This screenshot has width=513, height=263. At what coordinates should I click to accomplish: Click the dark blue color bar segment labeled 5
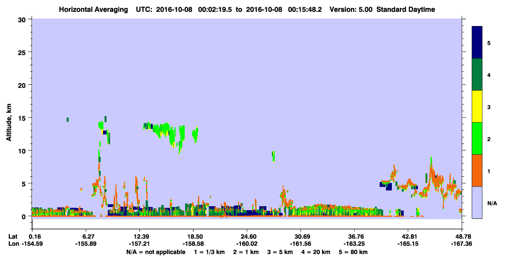coord(477,43)
